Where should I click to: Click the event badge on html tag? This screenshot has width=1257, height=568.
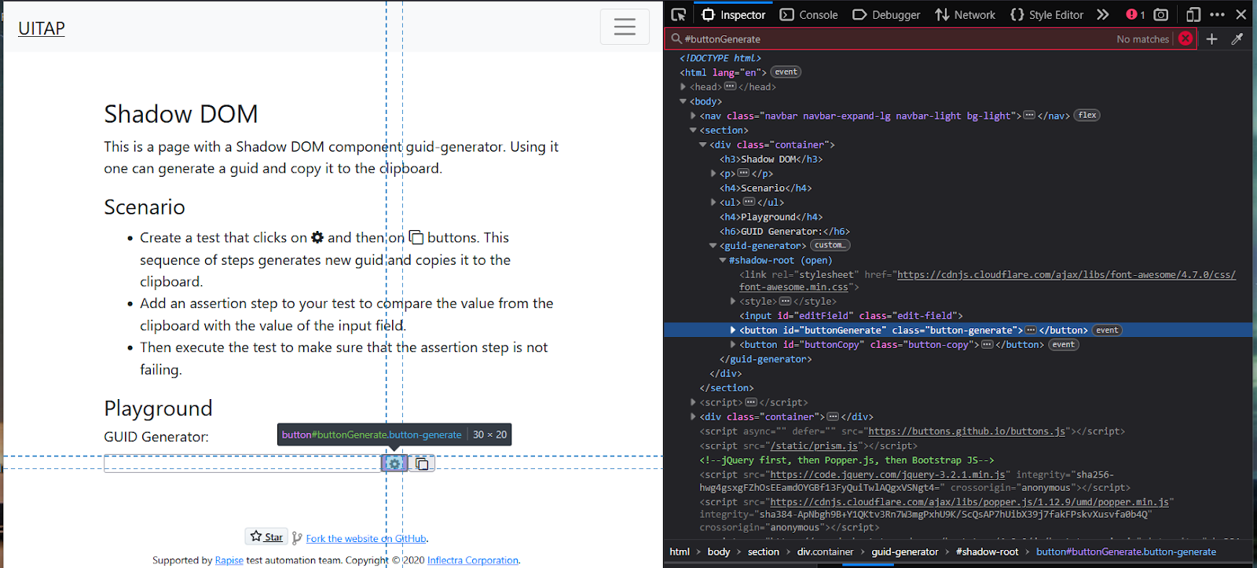coord(786,72)
